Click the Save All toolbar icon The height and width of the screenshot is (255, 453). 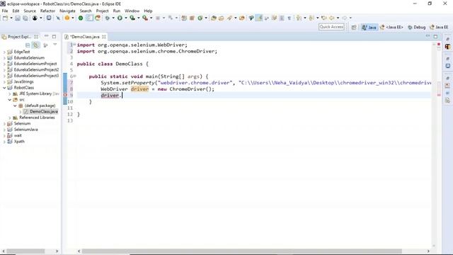(25, 18)
